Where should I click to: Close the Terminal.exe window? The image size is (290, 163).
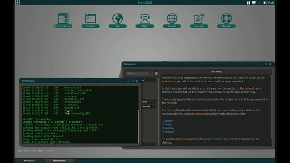(x=137, y=81)
